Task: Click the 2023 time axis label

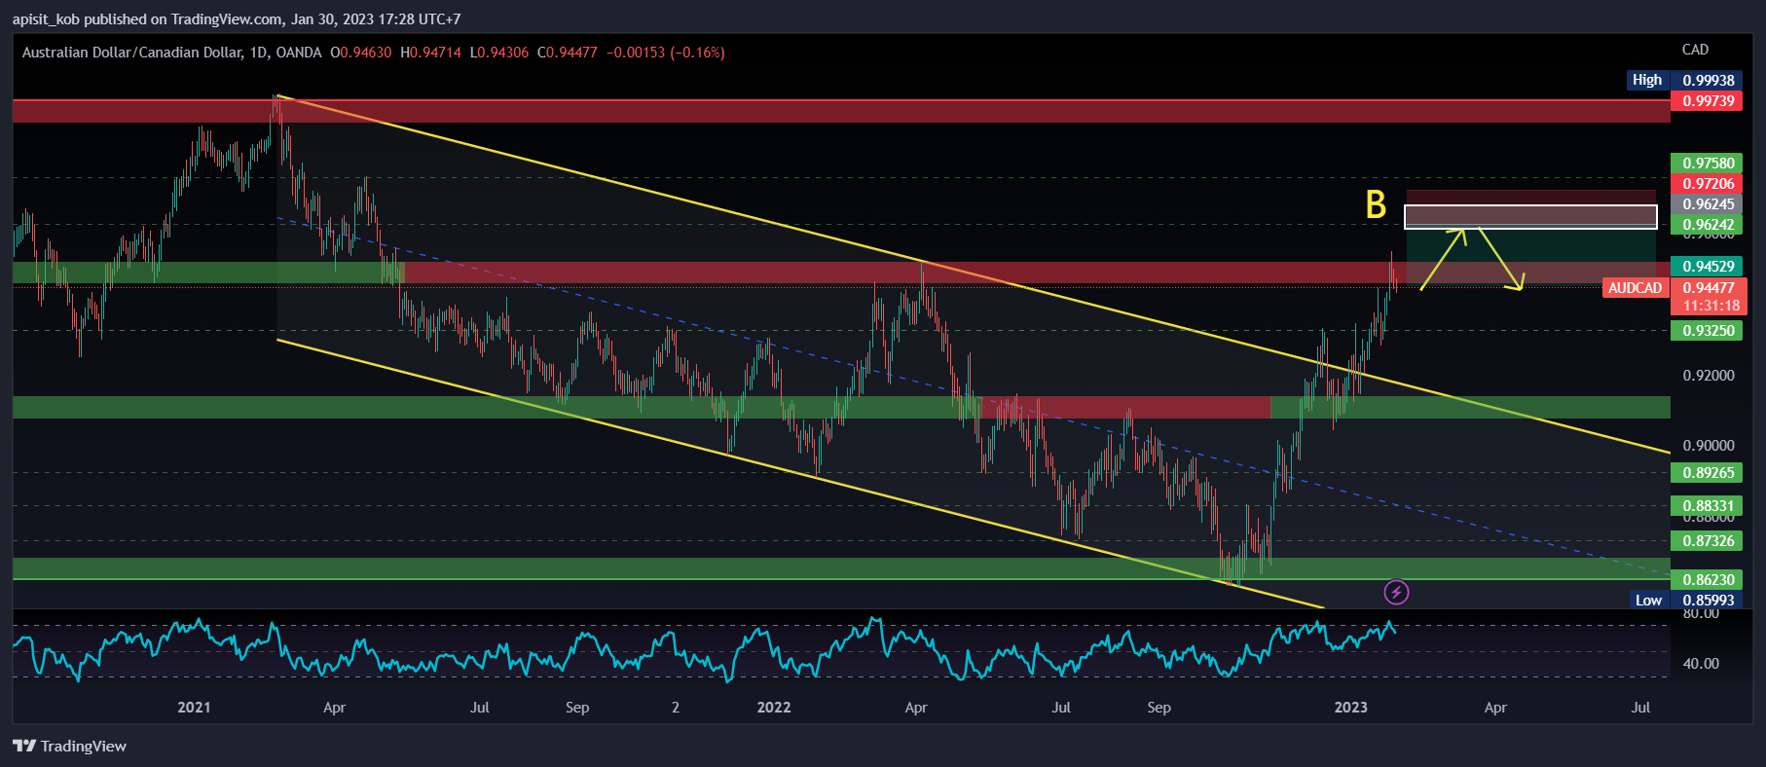Action: [x=1350, y=708]
